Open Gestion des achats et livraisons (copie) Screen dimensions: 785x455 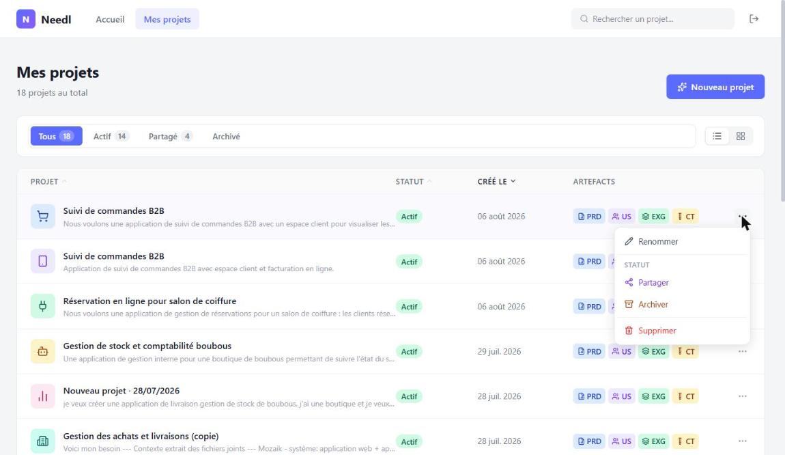141,436
